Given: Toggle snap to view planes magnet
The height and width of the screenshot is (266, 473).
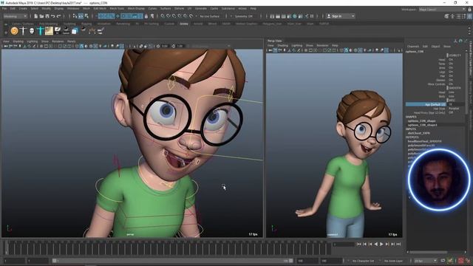Looking at the screenshot, I should click(x=186, y=16).
